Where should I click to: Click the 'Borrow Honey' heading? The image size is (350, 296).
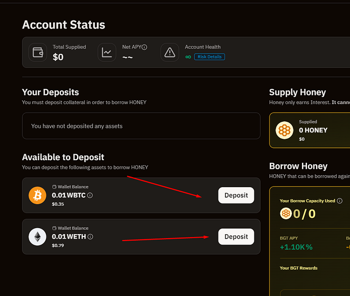(x=298, y=166)
